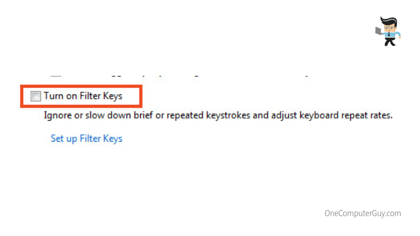
Task: Open the Set up Filter Keys link
Action: (86, 138)
